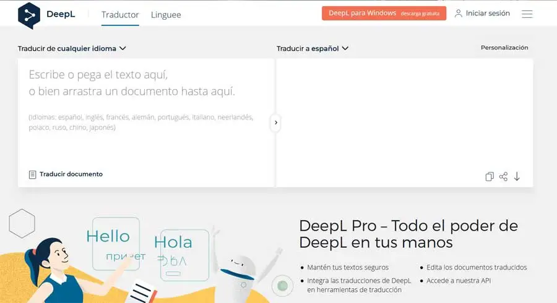The width and height of the screenshot is (557, 303).
Task: Click Traducir documento link
Action: 71,174
